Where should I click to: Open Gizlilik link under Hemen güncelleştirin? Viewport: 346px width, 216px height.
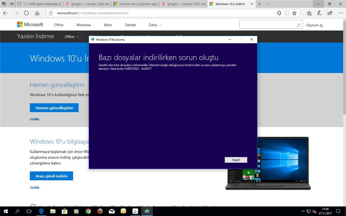pos(34,119)
